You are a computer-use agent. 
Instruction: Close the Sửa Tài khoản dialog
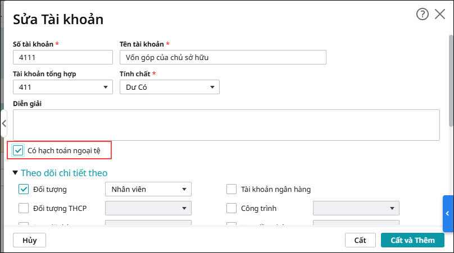pos(440,15)
